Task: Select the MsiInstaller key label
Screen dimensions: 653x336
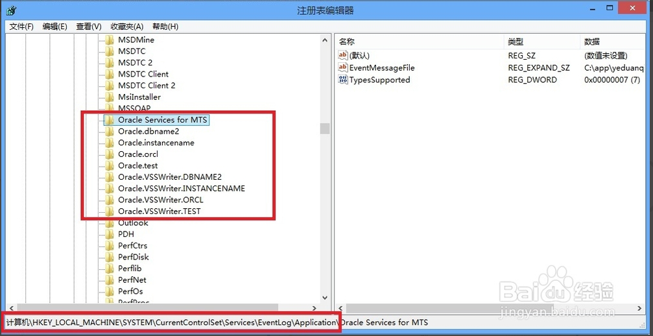Action: [x=139, y=97]
